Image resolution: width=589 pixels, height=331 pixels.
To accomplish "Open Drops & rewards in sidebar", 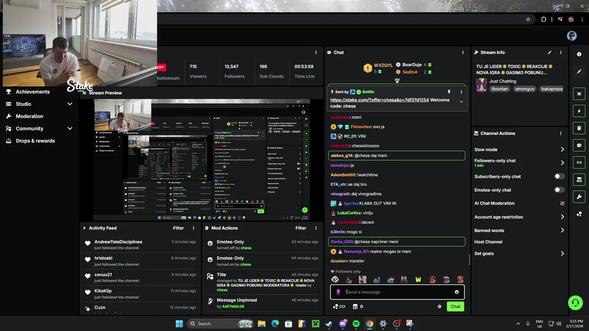I will coord(35,141).
